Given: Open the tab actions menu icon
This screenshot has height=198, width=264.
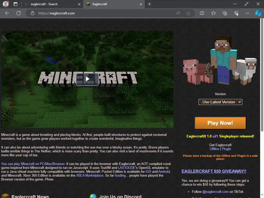Looking at the screenshot, I should (x=15, y=4).
